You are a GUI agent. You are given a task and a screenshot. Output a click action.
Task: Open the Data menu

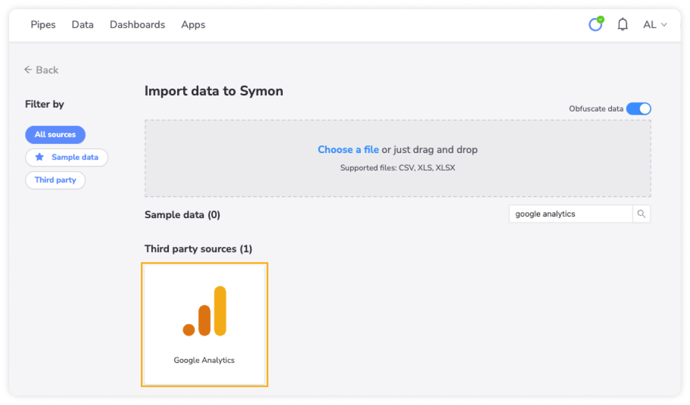click(x=82, y=25)
